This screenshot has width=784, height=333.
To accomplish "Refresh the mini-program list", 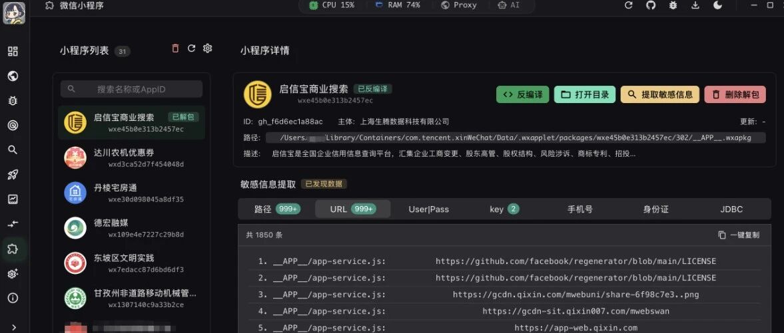I will tap(191, 49).
